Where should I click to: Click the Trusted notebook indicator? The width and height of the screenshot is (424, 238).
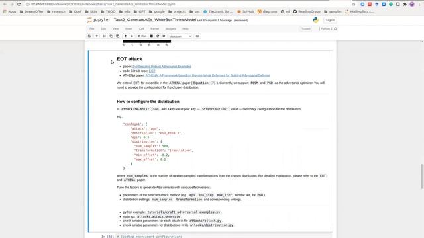(306, 29)
